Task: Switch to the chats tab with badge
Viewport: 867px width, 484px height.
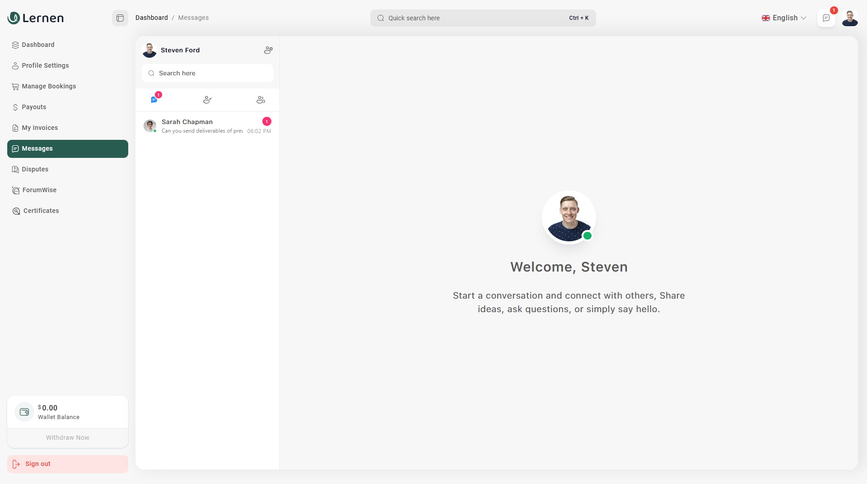Action: point(154,100)
